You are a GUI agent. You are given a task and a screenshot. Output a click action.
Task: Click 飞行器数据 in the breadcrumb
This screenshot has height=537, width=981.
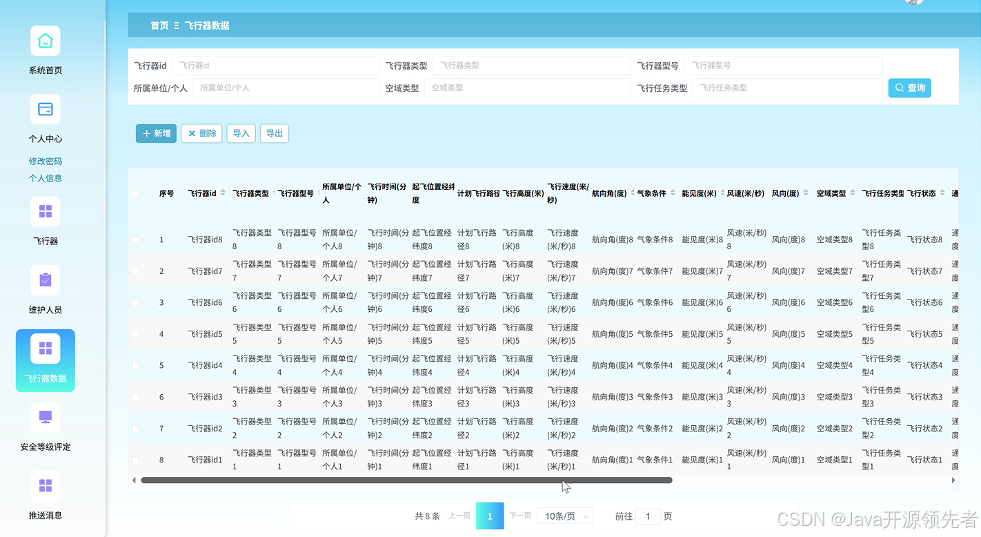pos(207,26)
